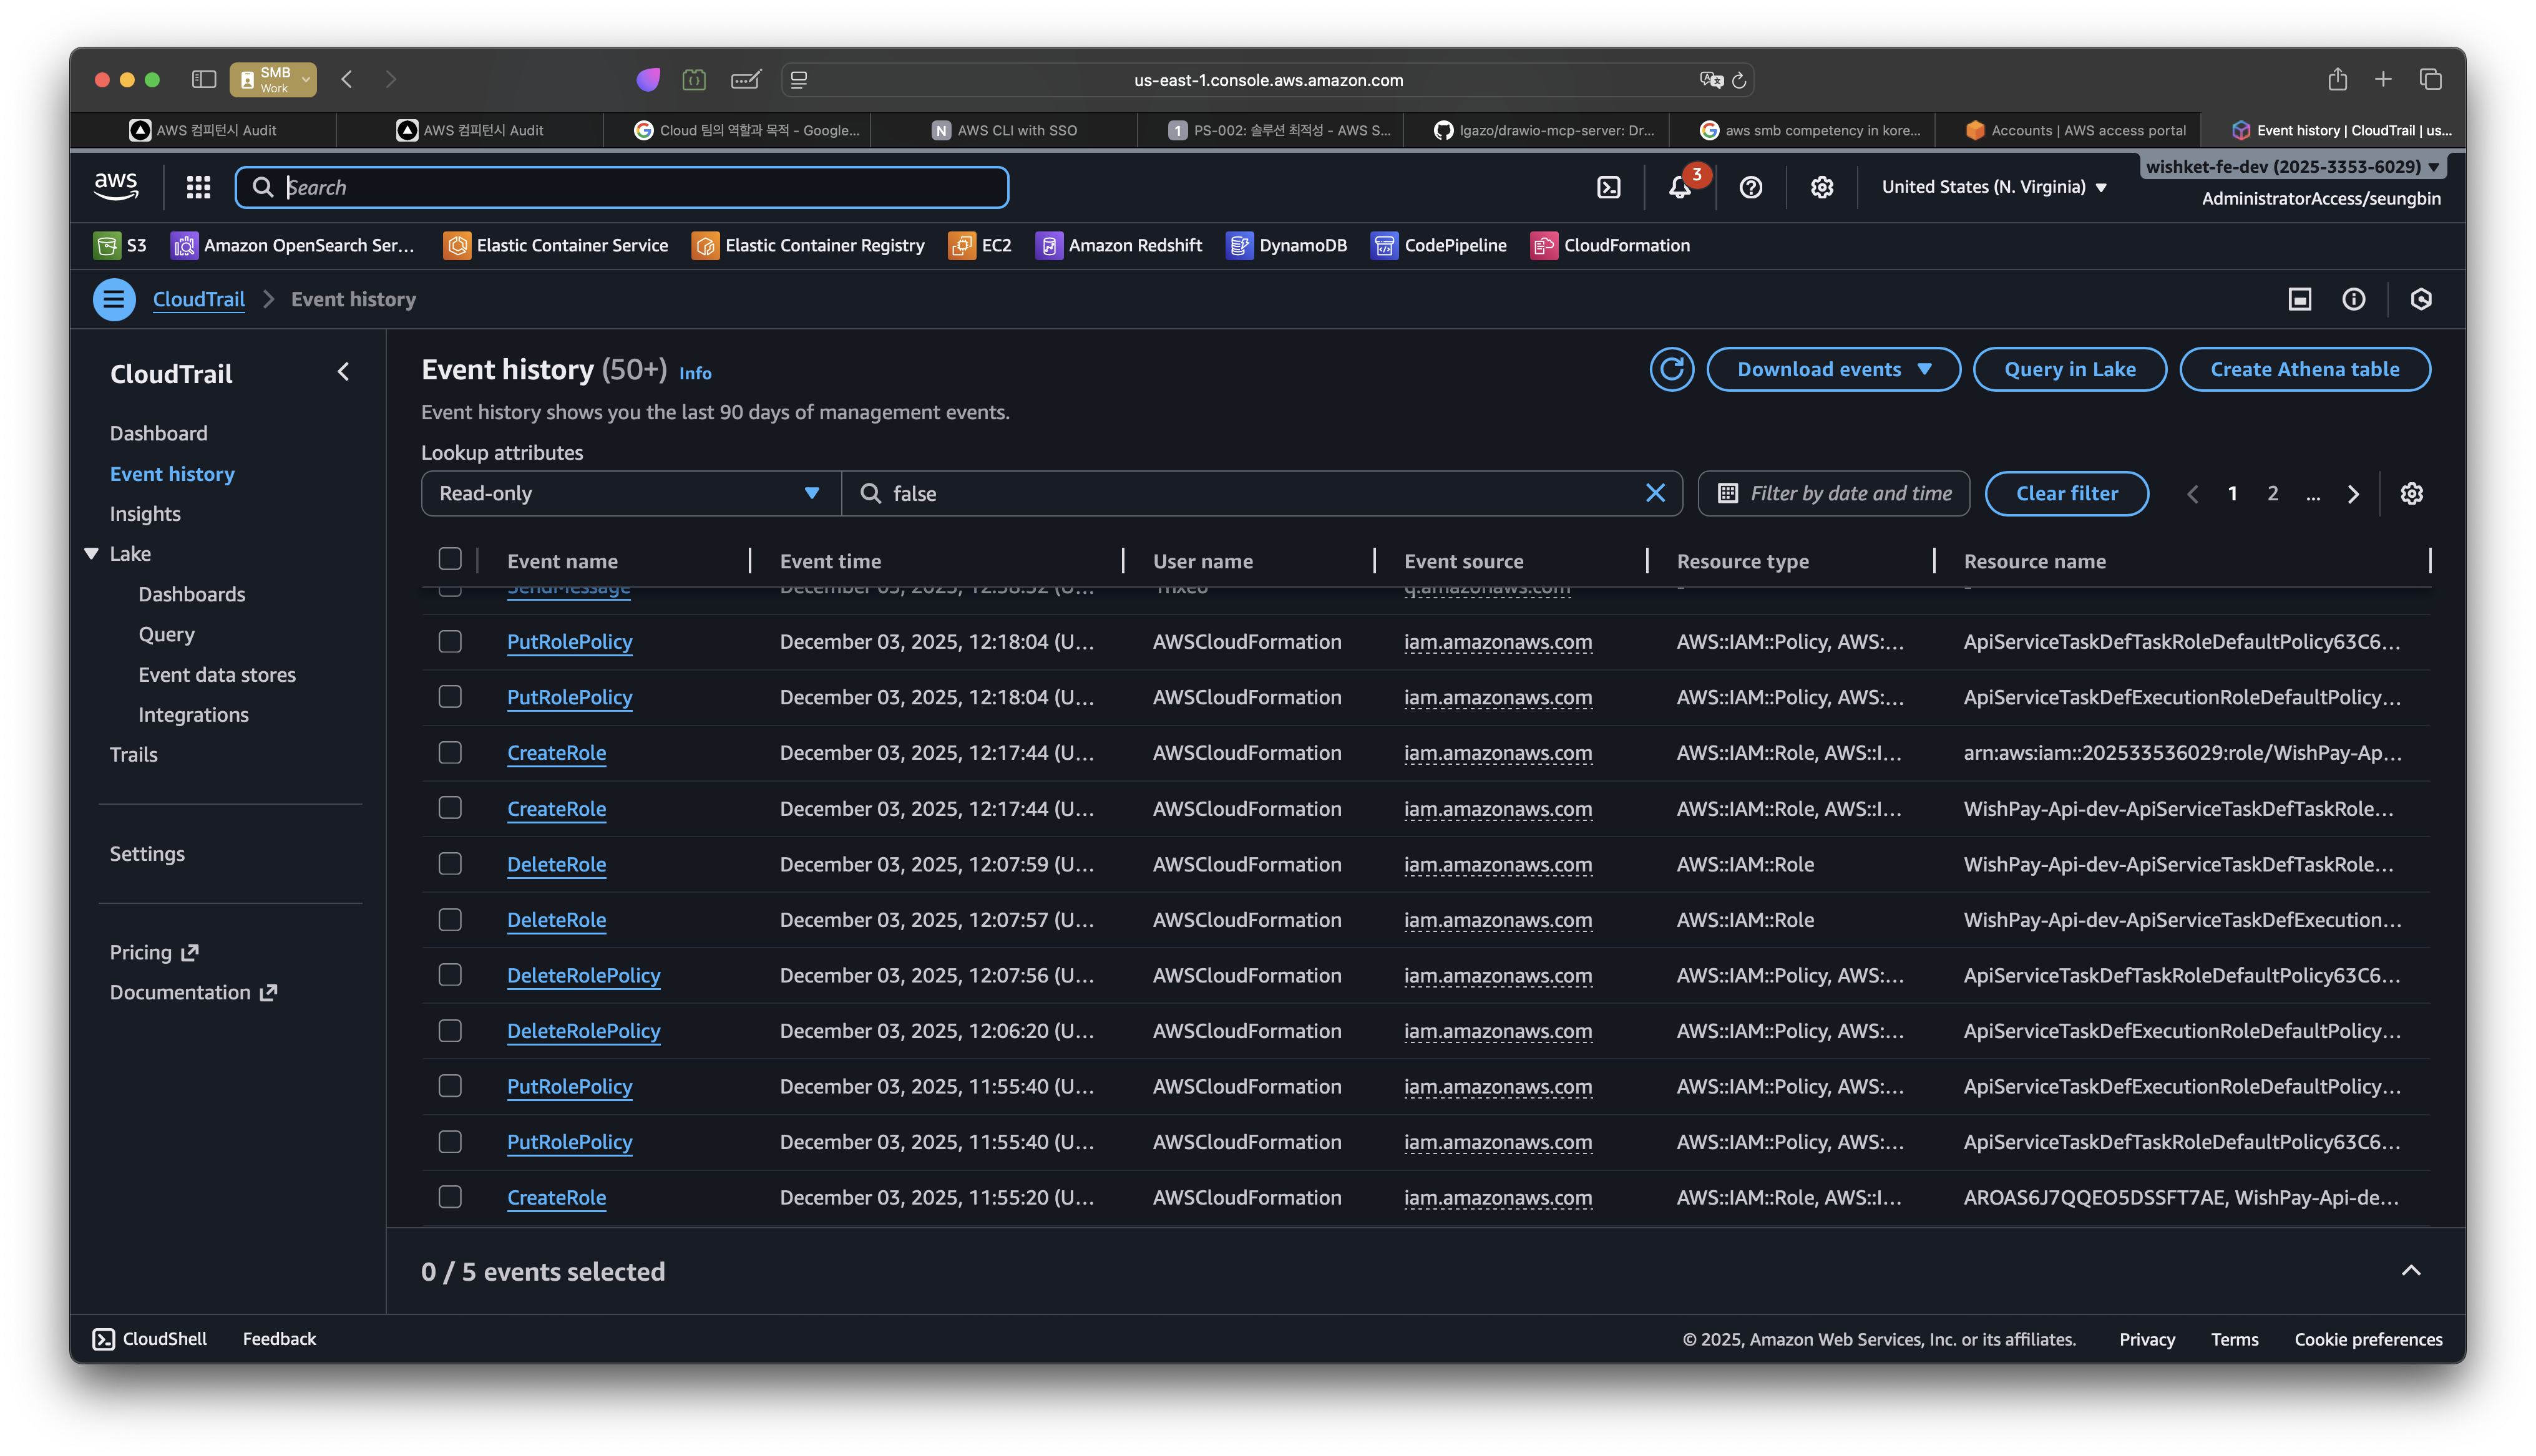Image resolution: width=2536 pixels, height=1456 pixels.
Task: Select all events header checkbox
Action: [450, 559]
